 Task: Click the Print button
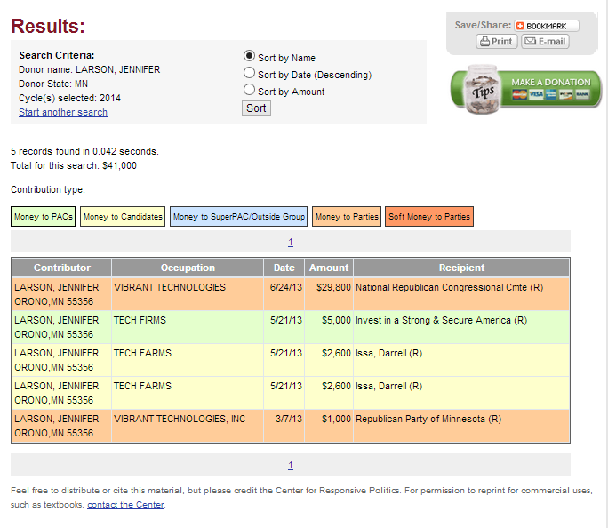click(497, 42)
